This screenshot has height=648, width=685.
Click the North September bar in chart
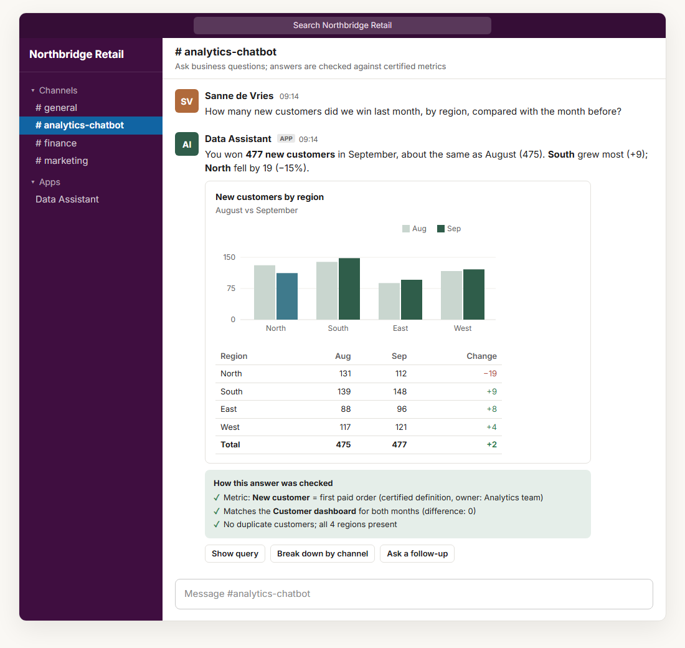287,297
